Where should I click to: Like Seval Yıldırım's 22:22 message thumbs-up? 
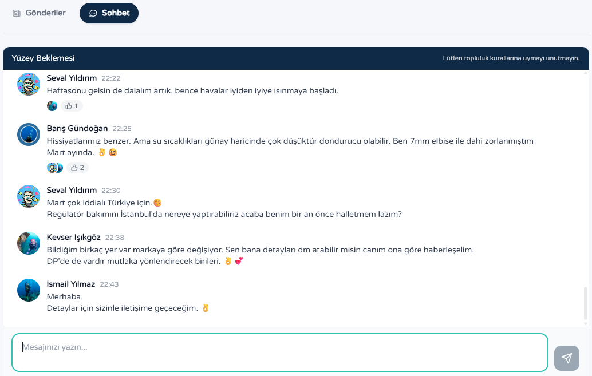pyautogui.click(x=72, y=106)
